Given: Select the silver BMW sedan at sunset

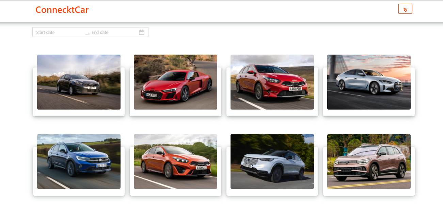Looking at the screenshot, I should coord(369,82).
